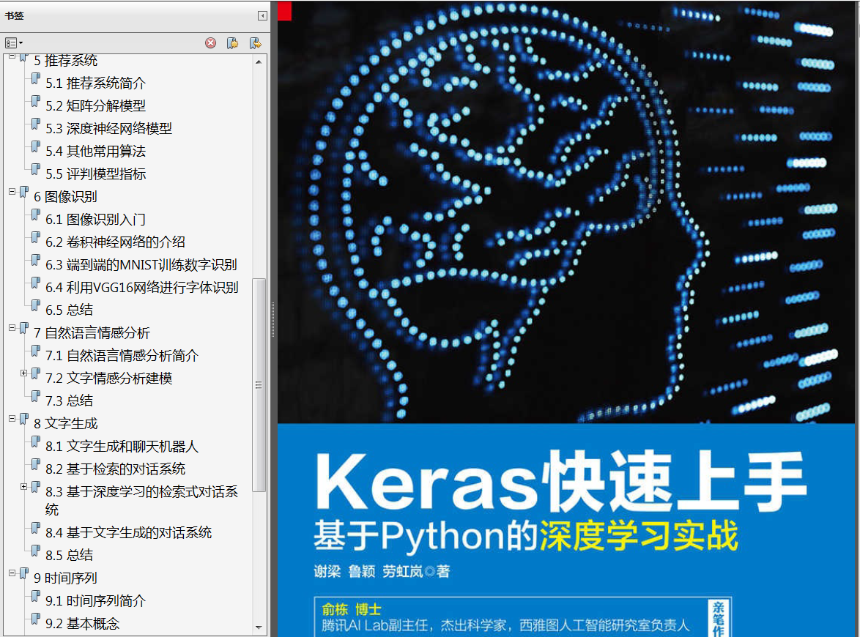Click the bookmarks panel scrollbar thumb

coord(259,385)
